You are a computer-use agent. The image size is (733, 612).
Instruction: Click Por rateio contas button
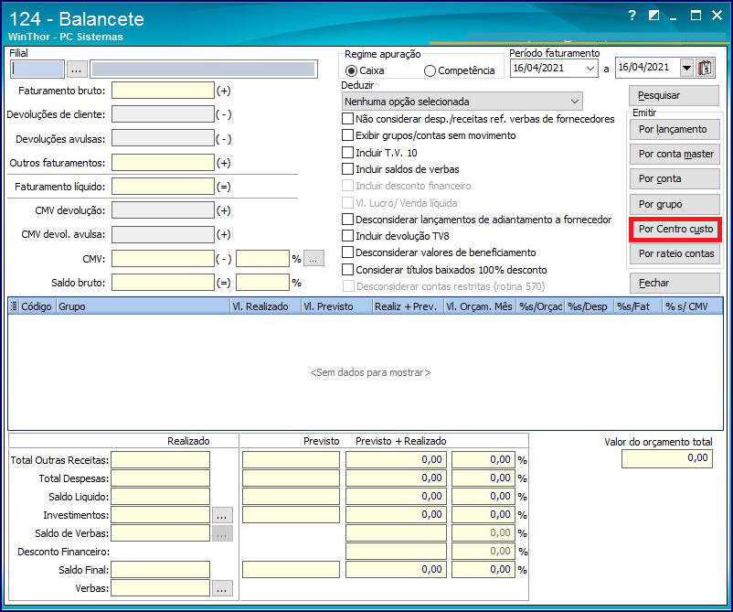tap(675, 253)
